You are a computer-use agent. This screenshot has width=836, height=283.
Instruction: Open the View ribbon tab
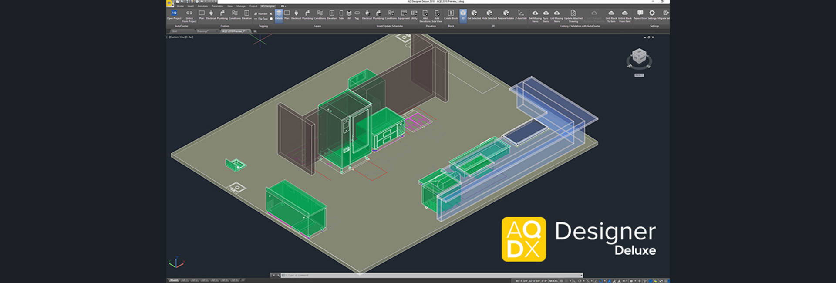[230, 6]
